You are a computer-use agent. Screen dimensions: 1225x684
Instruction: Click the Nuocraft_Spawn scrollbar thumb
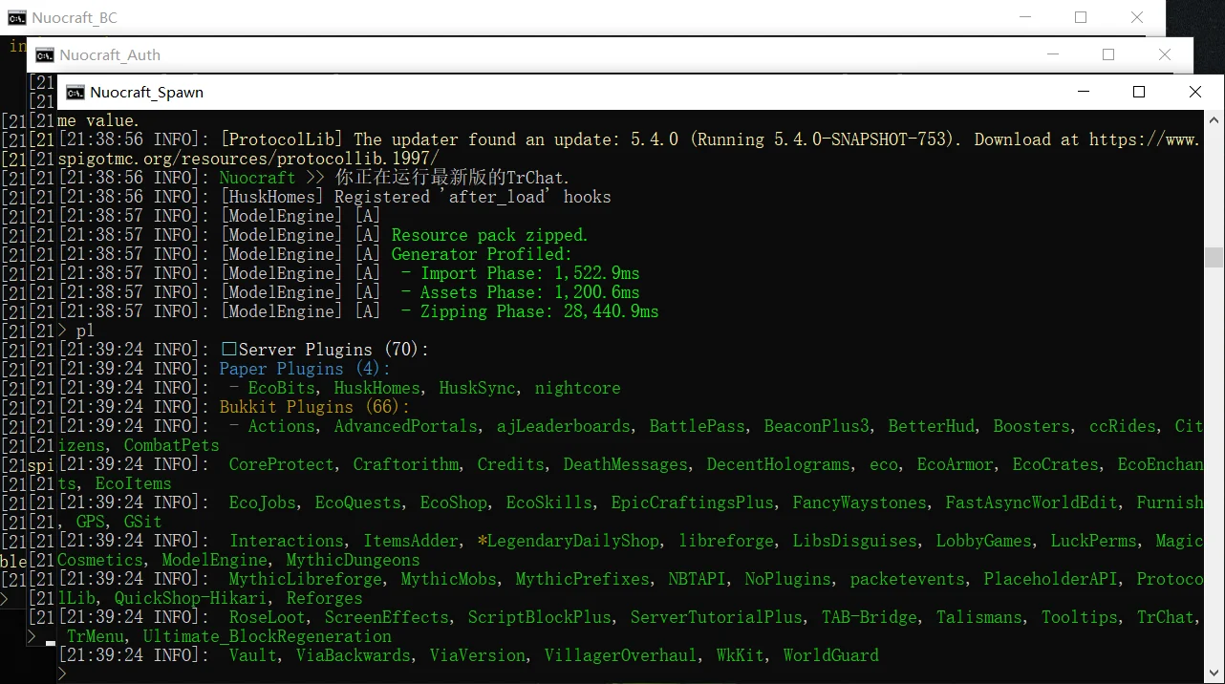[x=1214, y=258]
